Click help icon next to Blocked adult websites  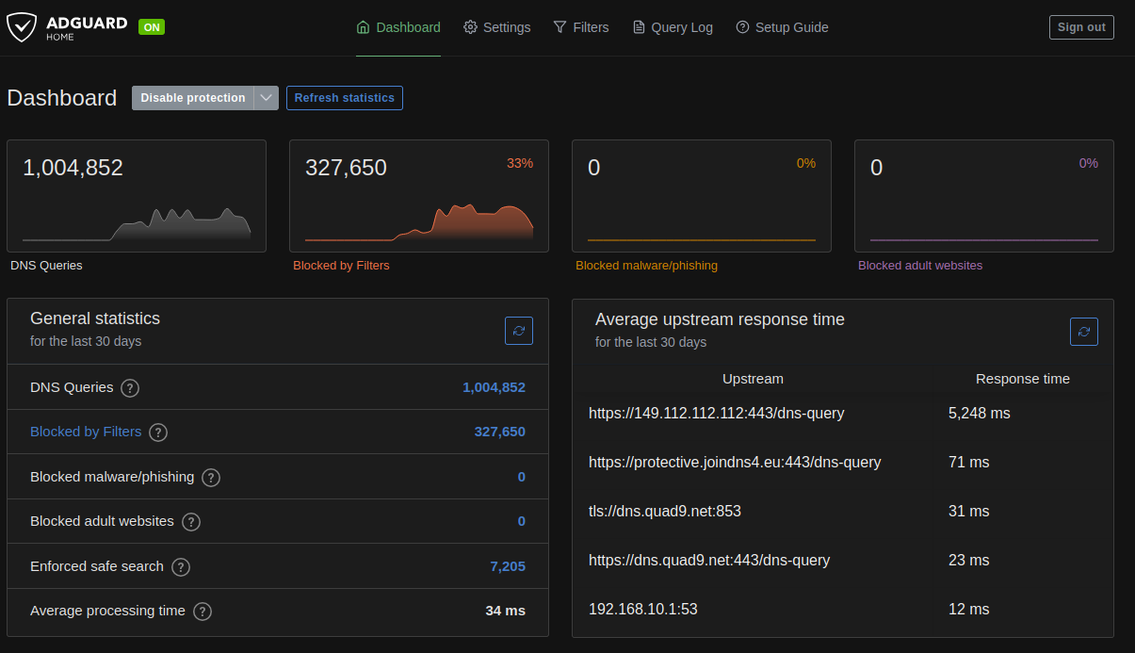coord(191,522)
